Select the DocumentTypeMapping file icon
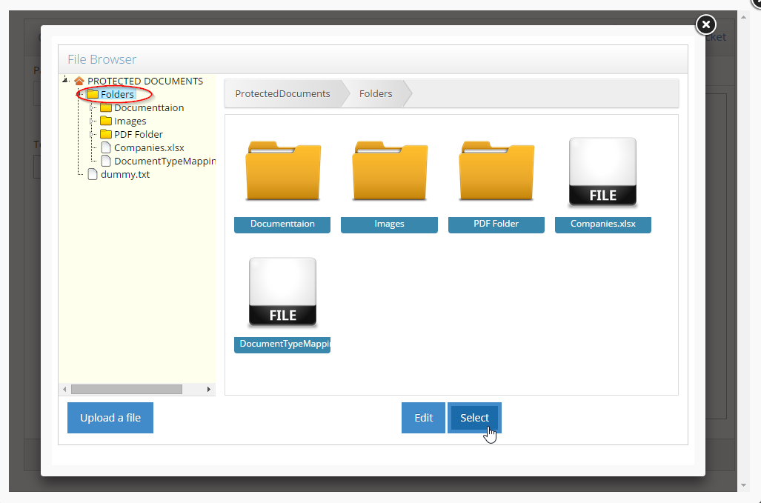Viewport: 761px width, 503px height. click(x=282, y=293)
